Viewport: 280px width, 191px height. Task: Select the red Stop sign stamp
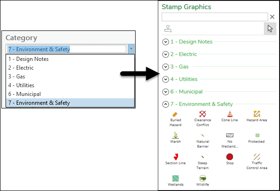230,159
